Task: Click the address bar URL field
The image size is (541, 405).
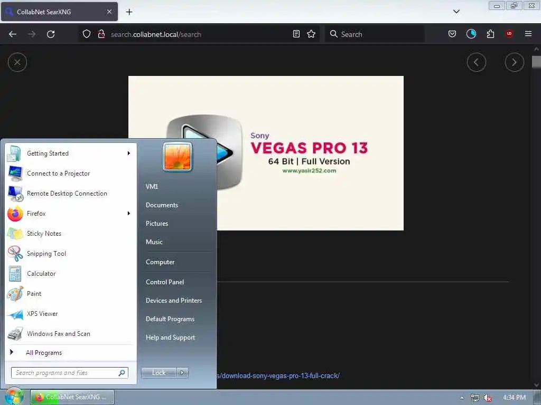Action: click(x=199, y=34)
